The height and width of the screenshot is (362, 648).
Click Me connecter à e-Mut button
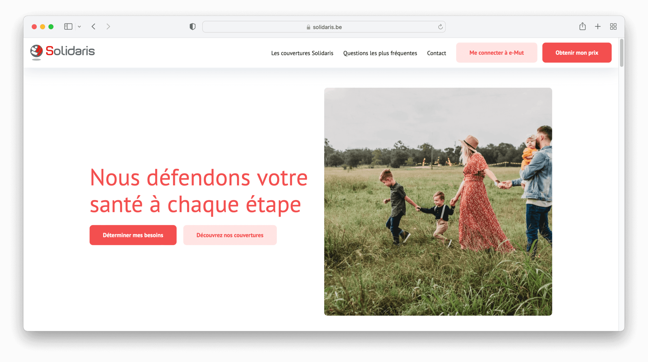(x=496, y=52)
